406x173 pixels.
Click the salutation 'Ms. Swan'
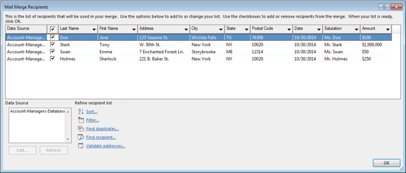333,52
